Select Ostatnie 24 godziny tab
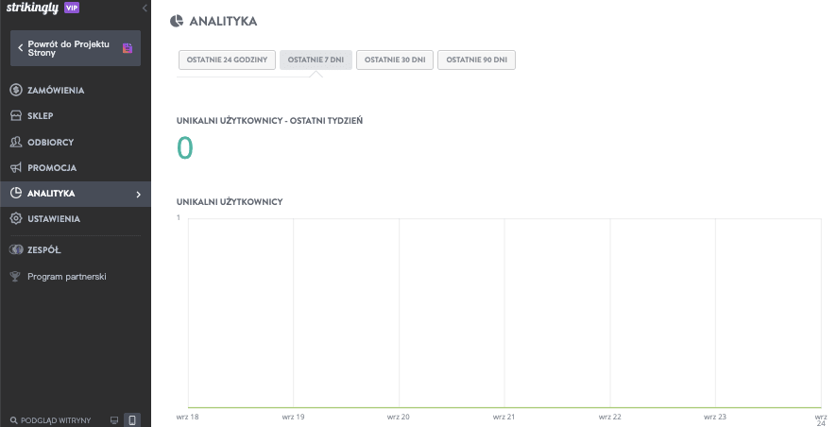The width and height of the screenshot is (837, 427). 227,60
